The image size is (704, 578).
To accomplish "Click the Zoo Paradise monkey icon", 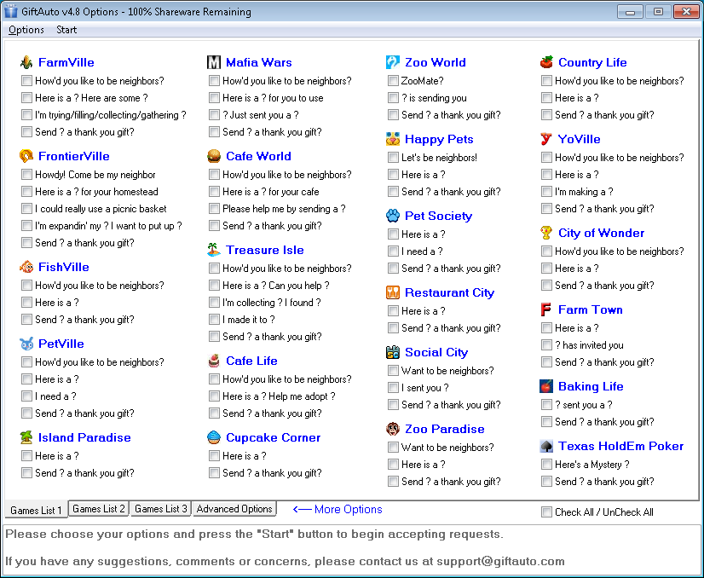I will (x=393, y=429).
